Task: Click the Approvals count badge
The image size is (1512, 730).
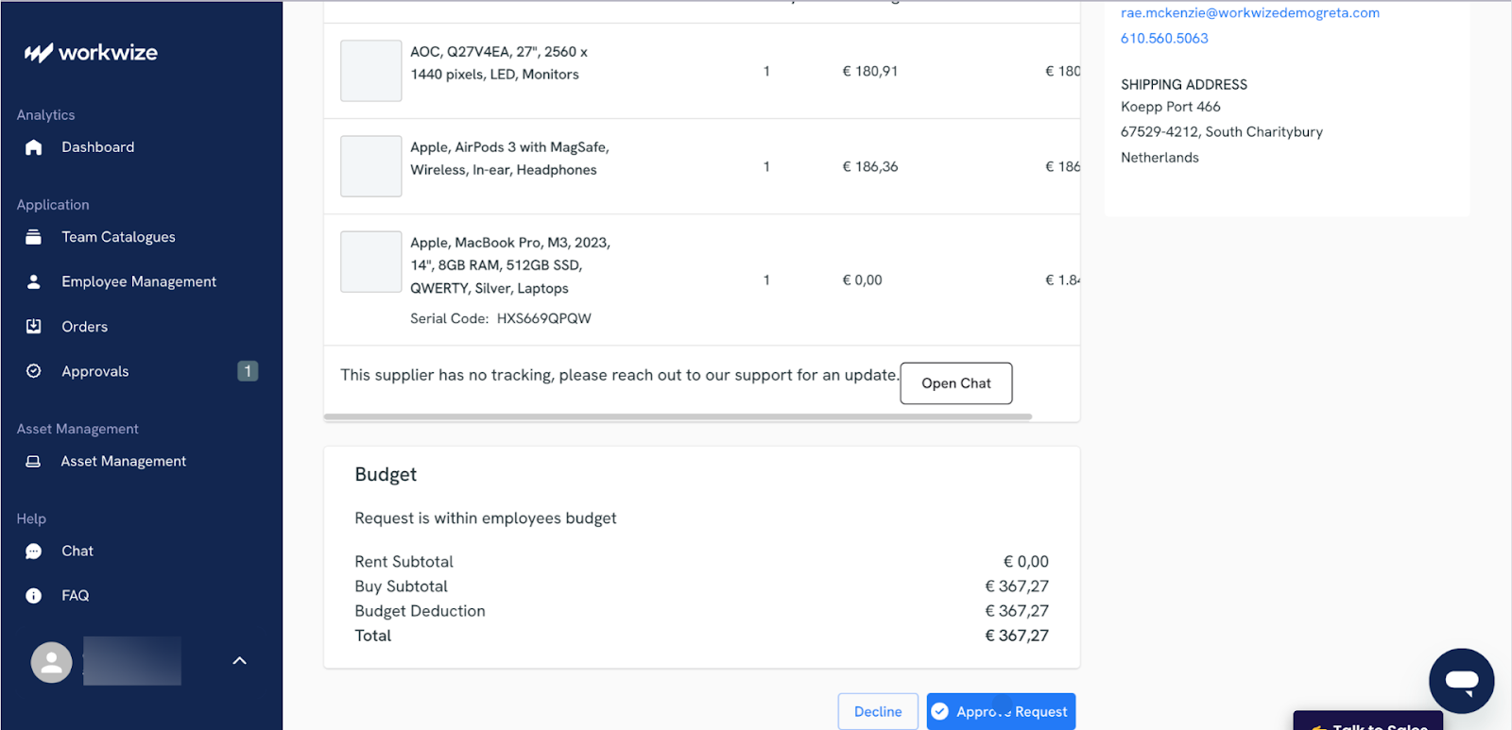Action: [248, 371]
